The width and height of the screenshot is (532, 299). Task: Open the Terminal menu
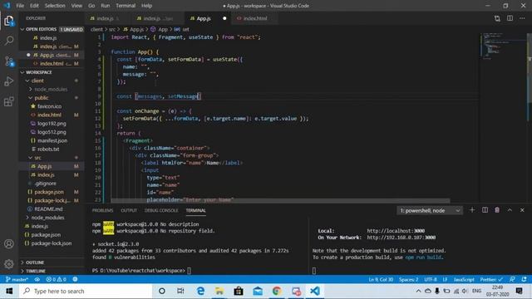[x=126, y=6]
